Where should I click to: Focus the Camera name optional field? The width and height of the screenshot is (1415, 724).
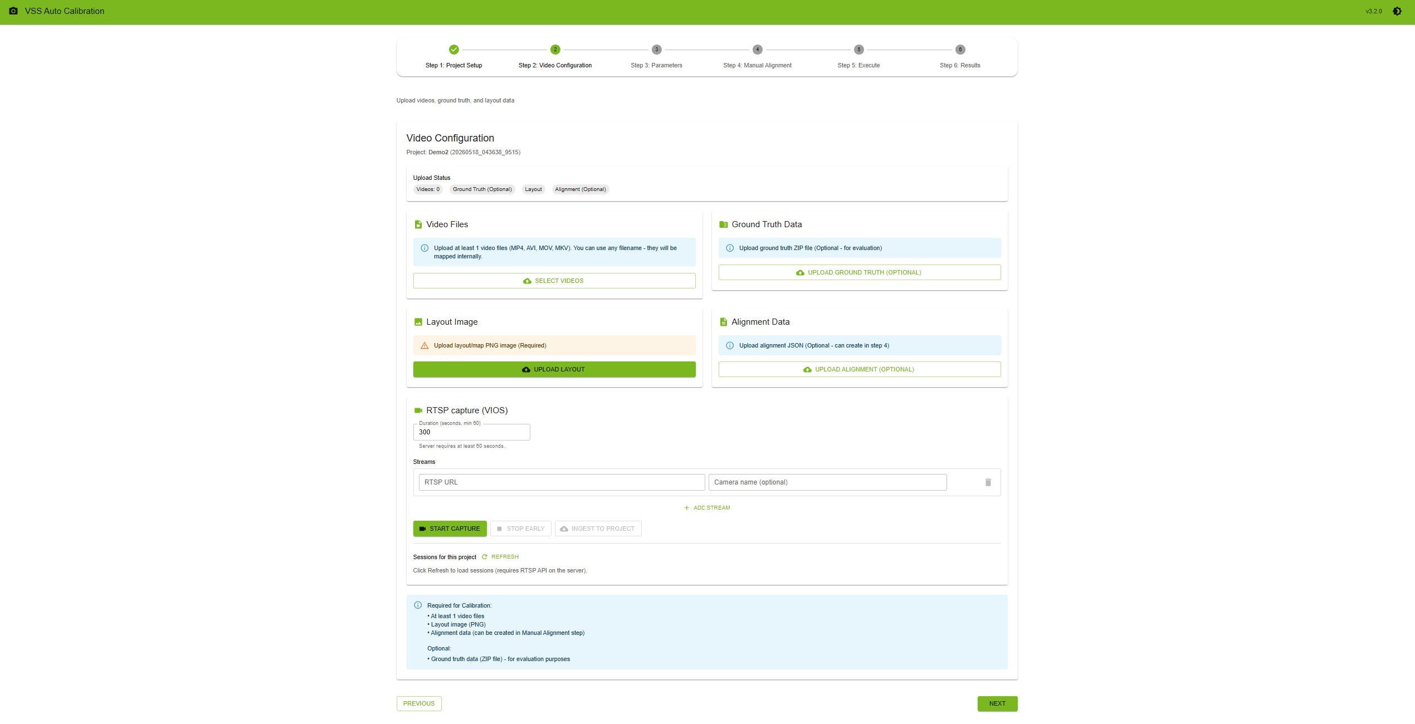(828, 482)
